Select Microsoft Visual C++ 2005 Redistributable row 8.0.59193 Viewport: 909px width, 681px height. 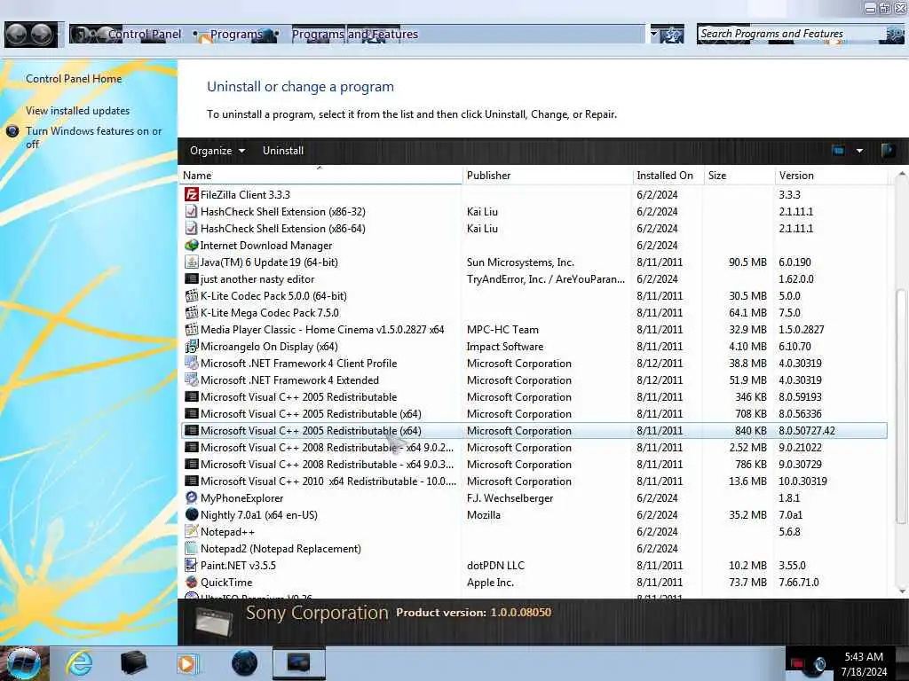534,396
